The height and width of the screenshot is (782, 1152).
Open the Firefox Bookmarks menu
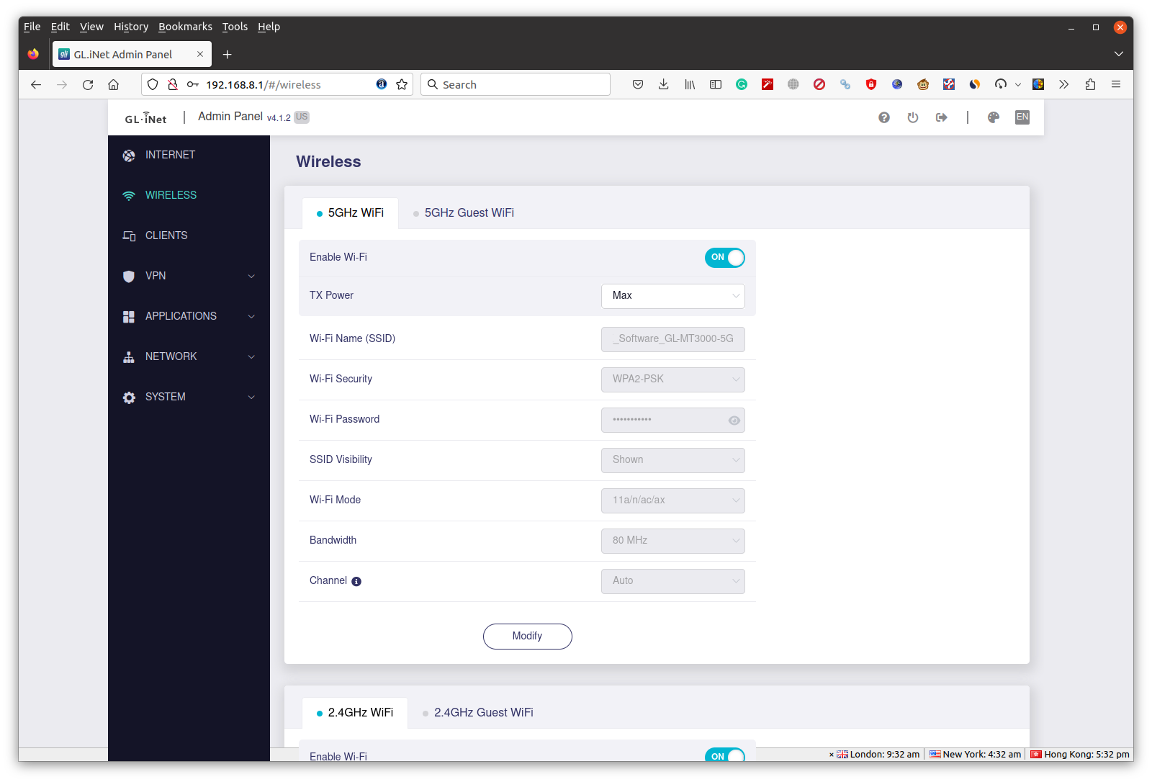click(185, 27)
